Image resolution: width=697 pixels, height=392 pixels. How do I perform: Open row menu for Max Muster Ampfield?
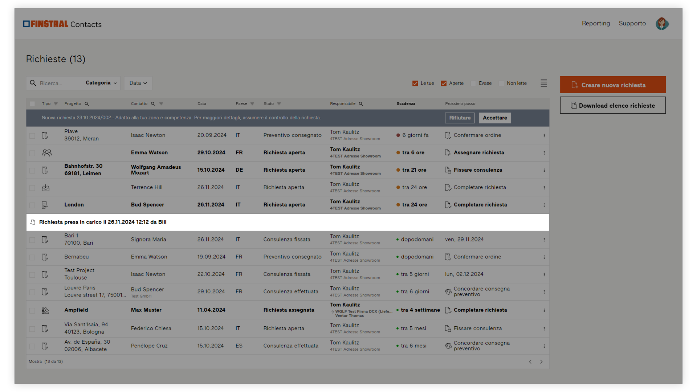tap(544, 310)
